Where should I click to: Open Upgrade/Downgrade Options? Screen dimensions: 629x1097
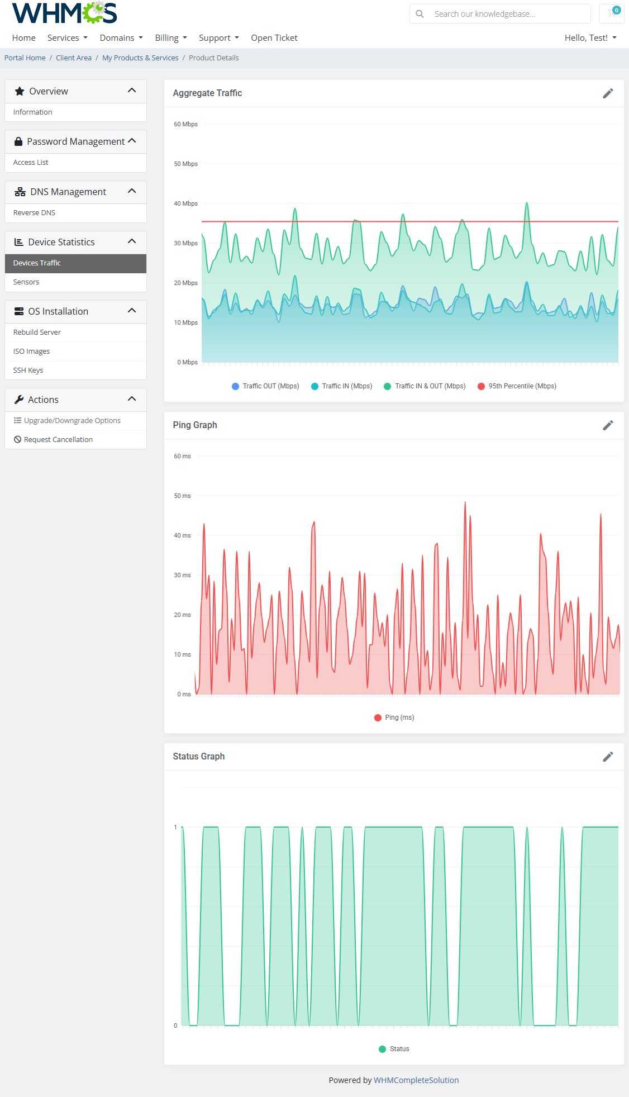(75, 421)
